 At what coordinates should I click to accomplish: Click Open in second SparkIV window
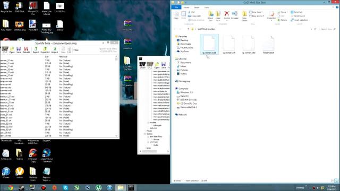click(x=157, y=65)
